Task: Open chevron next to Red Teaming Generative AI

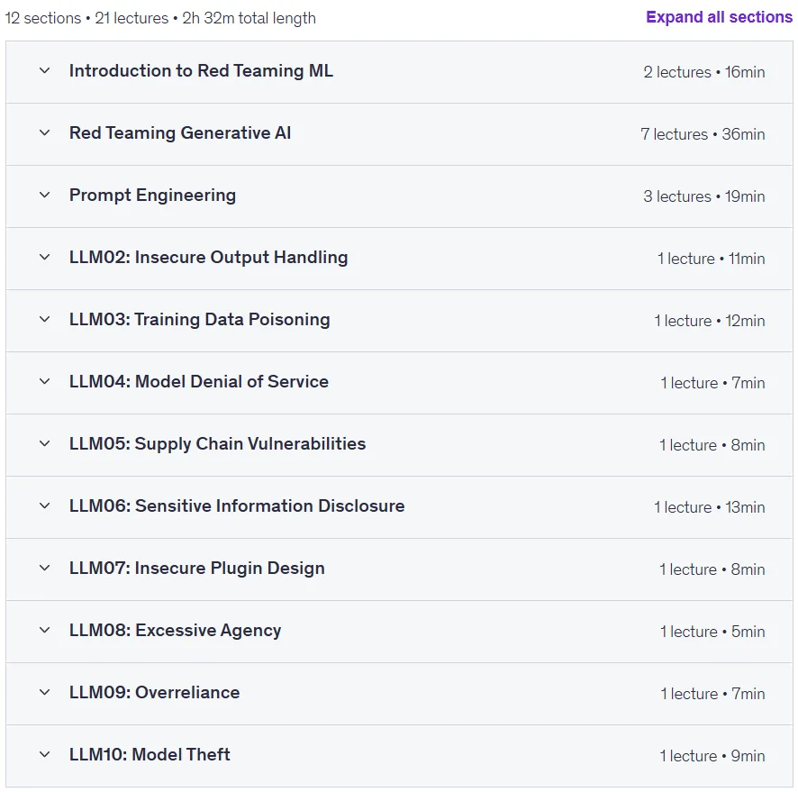Action: point(45,132)
